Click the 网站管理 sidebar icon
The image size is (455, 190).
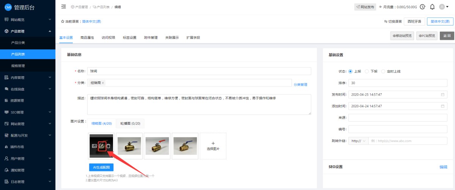coord(6,124)
